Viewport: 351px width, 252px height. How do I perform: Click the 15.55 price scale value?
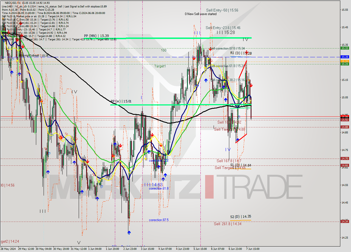345,10
